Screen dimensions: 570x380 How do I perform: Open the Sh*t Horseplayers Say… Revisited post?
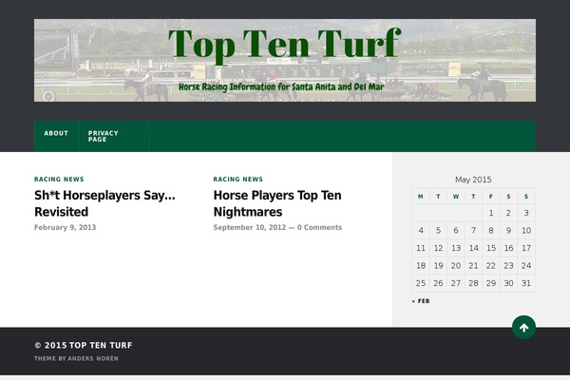(x=104, y=203)
